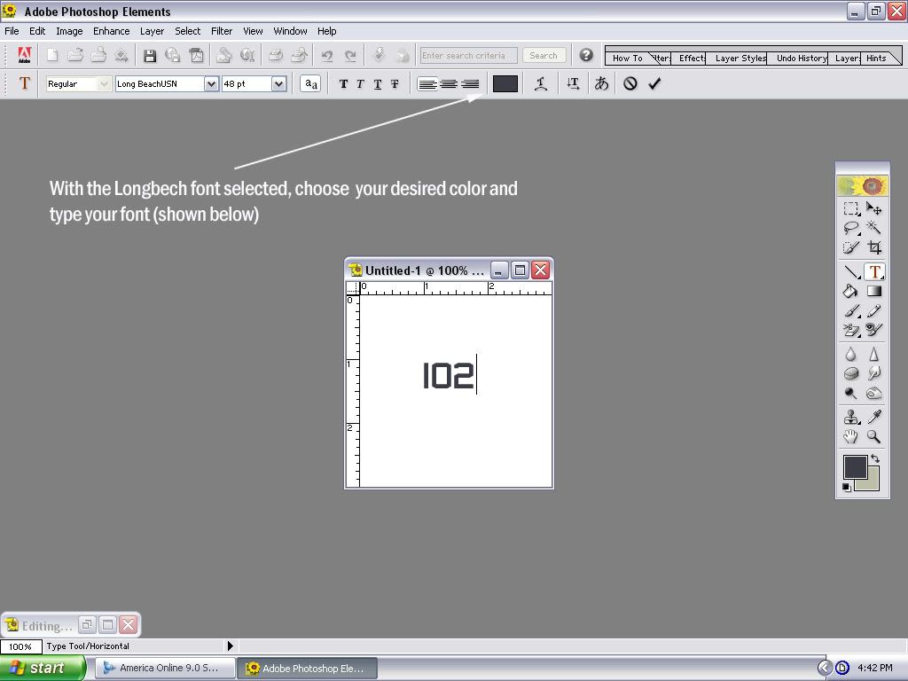
Task: Toggle the text orientation button
Action: tap(574, 84)
